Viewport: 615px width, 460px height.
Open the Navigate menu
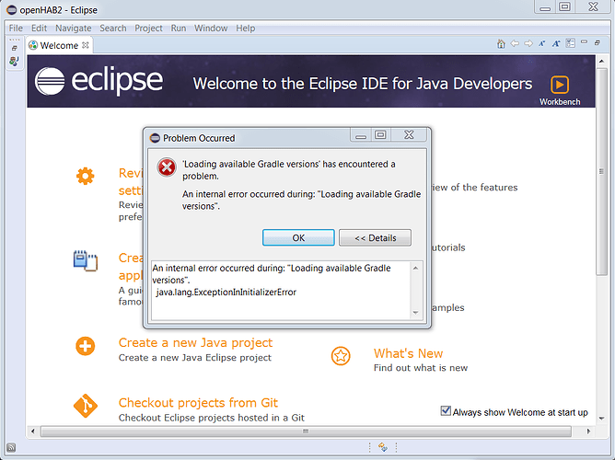pyautogui.click(x=74, y=29)
